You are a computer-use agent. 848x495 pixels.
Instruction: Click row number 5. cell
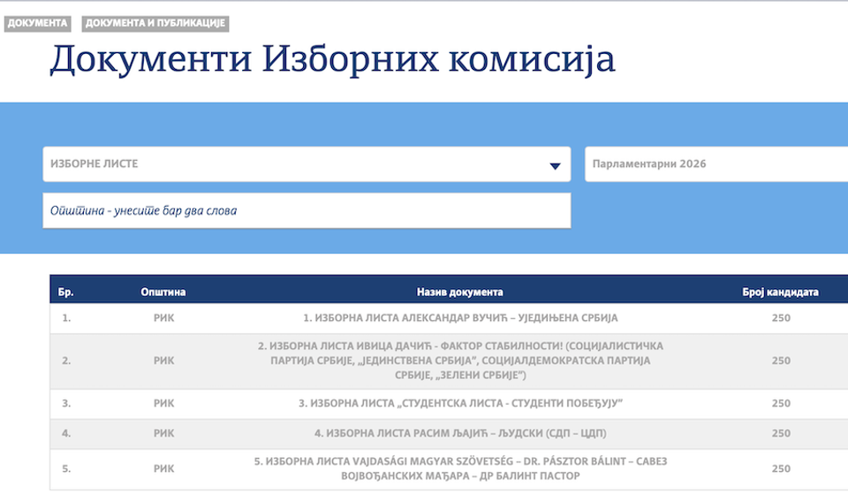click(66, 468)
